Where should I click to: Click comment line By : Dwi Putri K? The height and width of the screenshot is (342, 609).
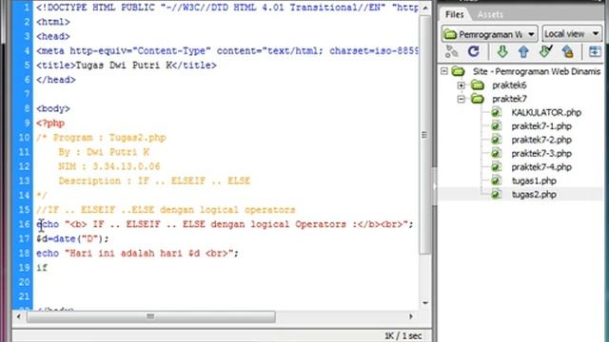tap(104, 152)
